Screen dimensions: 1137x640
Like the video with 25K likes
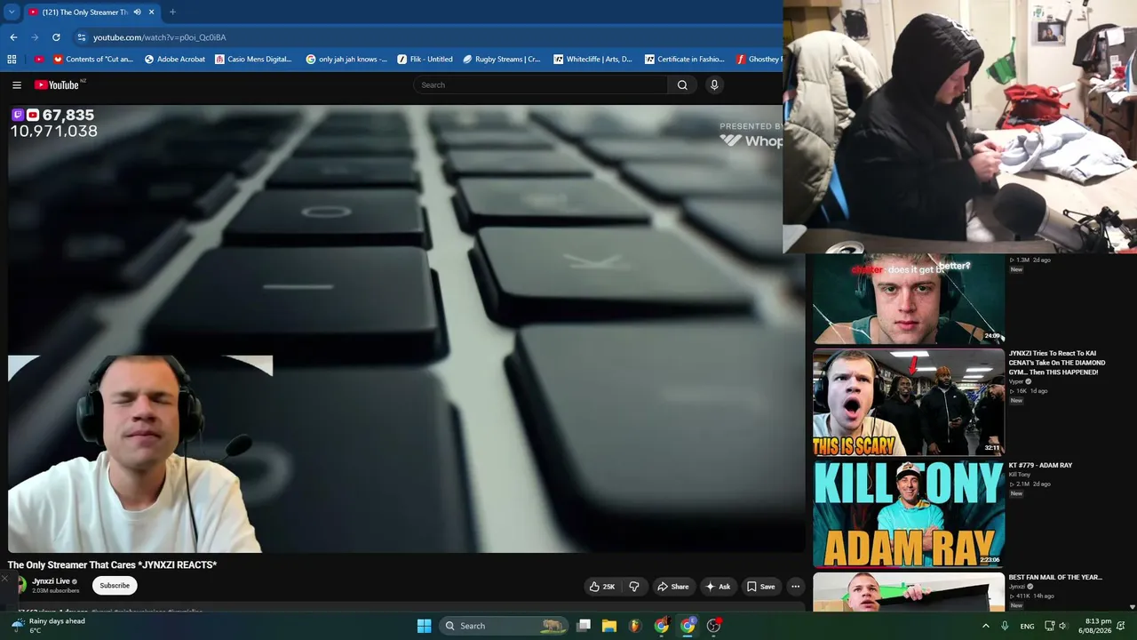[602, 587]
